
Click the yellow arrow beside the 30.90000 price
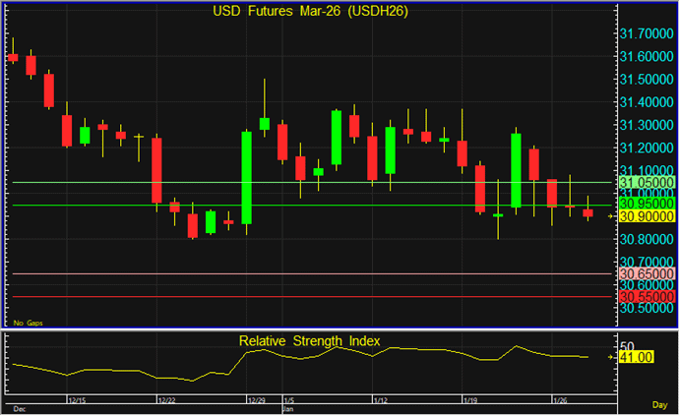pos(611,215)
